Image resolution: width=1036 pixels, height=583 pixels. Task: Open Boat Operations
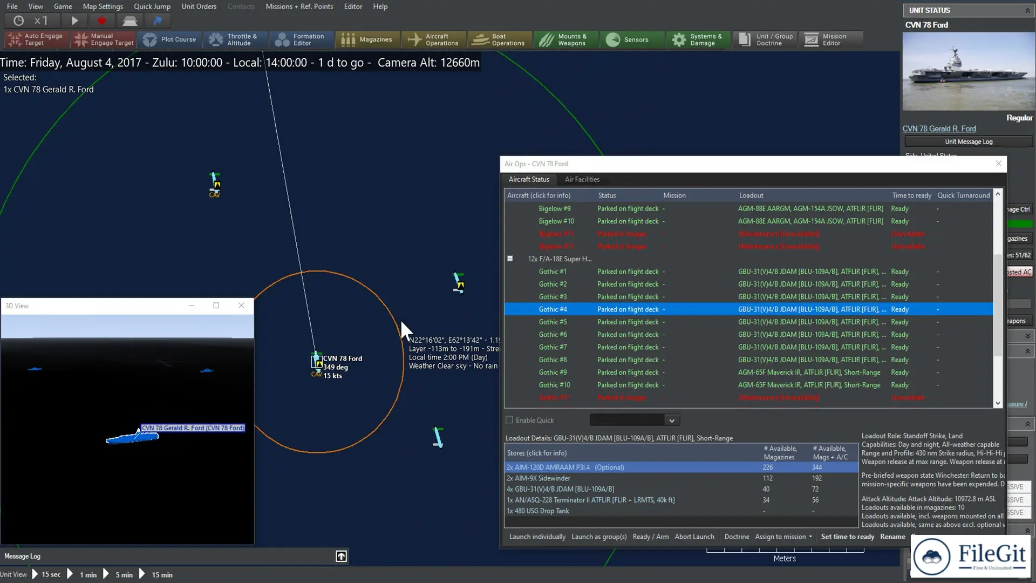pyautogui.click(x=500, y=39)
